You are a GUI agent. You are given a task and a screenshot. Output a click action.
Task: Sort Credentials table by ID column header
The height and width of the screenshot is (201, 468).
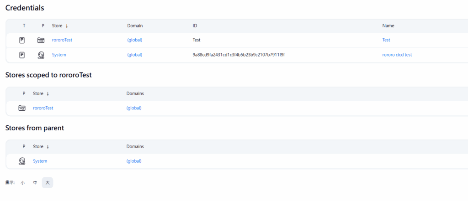tap(195, 26)
